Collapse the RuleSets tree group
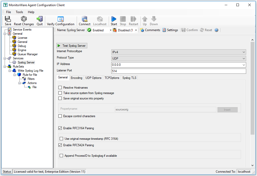This screenshot has height=176, width=257. pyautogui.click(x=5, y=67)
